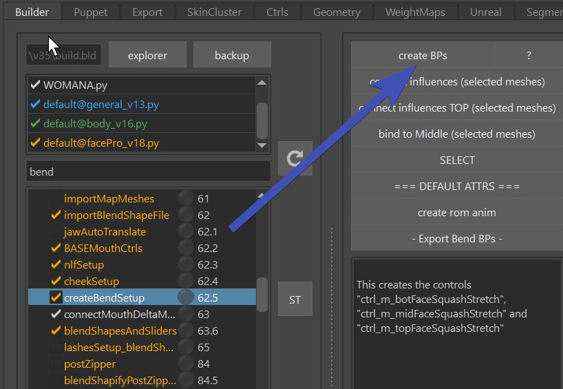Enable the postZipper checkbox
This screenshot has width=563, height=389.
pyautogui.click(x=56, y=364)
